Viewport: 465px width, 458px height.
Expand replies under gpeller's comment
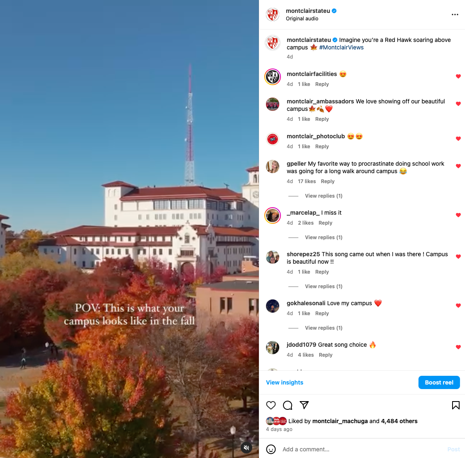(x=324, y=196)
